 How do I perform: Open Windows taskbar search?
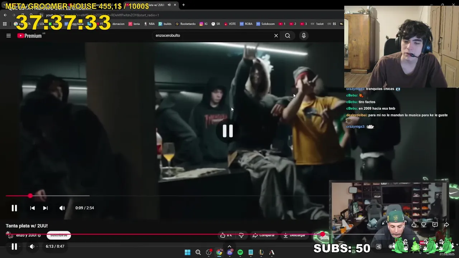coord(198,252)
